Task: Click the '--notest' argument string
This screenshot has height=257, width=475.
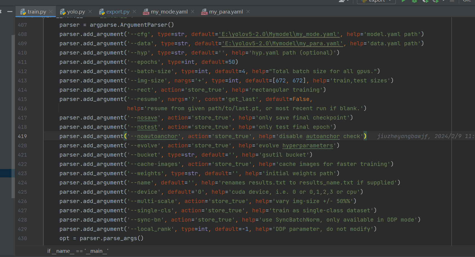Action: click(x=144, y=127)
